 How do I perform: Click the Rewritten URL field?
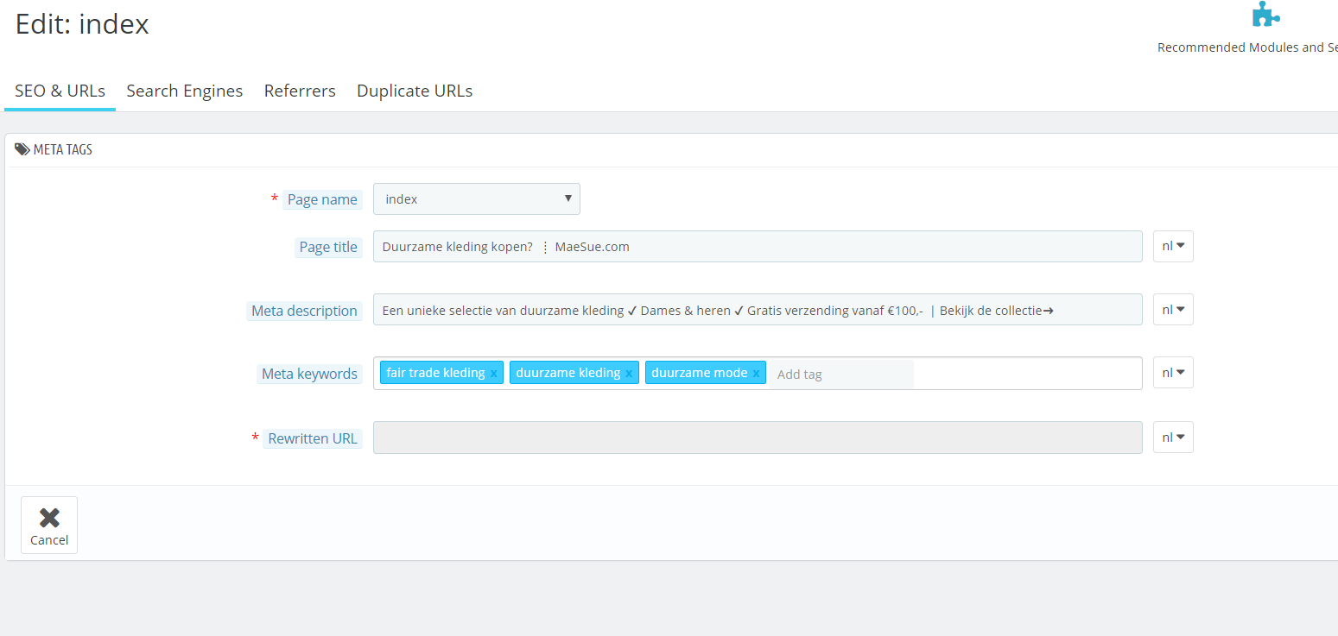pyautogui.click(x=757, y=438)
